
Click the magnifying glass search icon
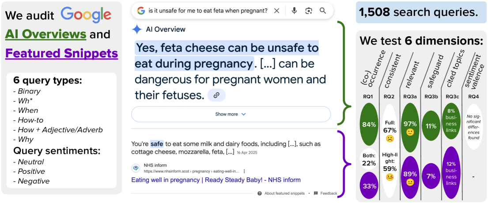[323, 11]
